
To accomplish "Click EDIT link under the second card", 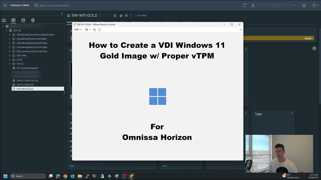I will (x=165, y=166).
